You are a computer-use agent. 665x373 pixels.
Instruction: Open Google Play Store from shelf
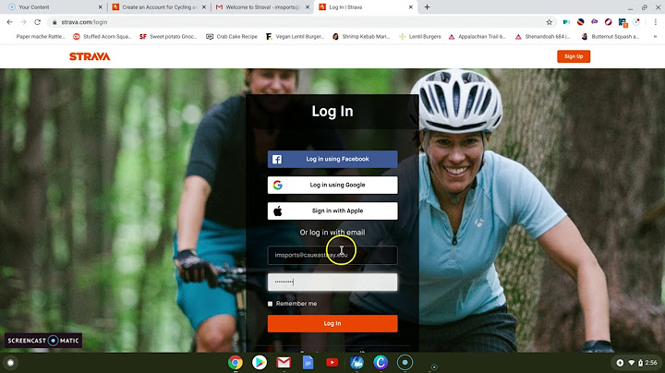tap(260, 363)
